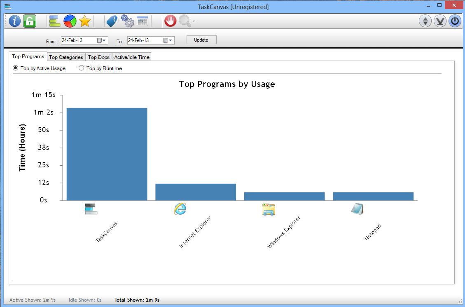The image size is (465, 307).
Task: Click the red stop hand icon
Action: click(x=170, y=21)
